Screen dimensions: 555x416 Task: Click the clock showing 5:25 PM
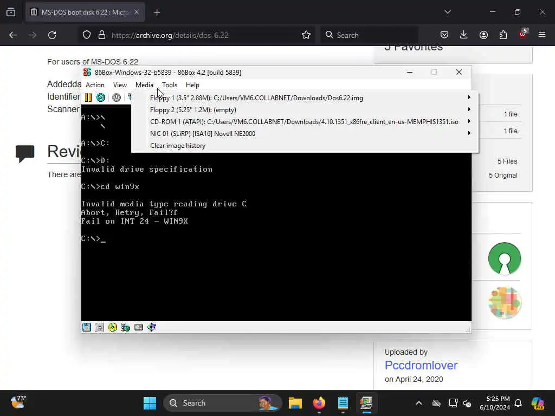pyautogui.click(x=494, y=403)
